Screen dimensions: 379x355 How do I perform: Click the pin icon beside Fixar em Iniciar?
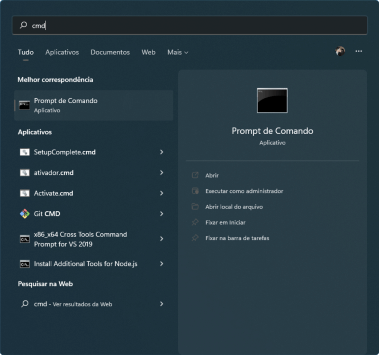(x=195, y=222)
